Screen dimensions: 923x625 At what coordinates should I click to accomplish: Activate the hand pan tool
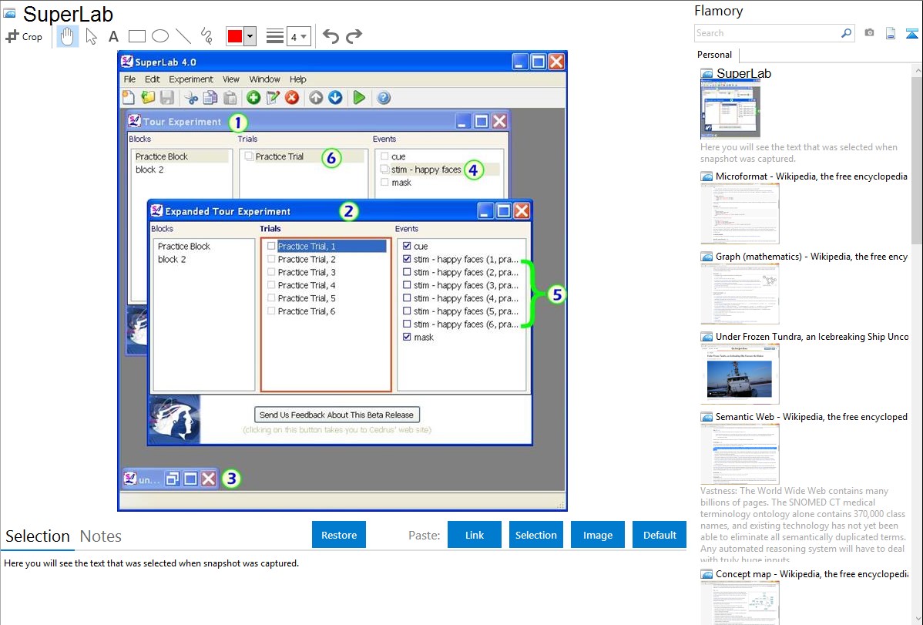pos(67,36)
